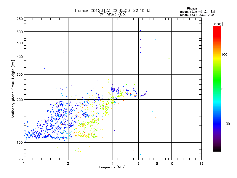Click the '4' x-axis tick label
Viewport: 237px width, 178px height.
pos(113,163)
